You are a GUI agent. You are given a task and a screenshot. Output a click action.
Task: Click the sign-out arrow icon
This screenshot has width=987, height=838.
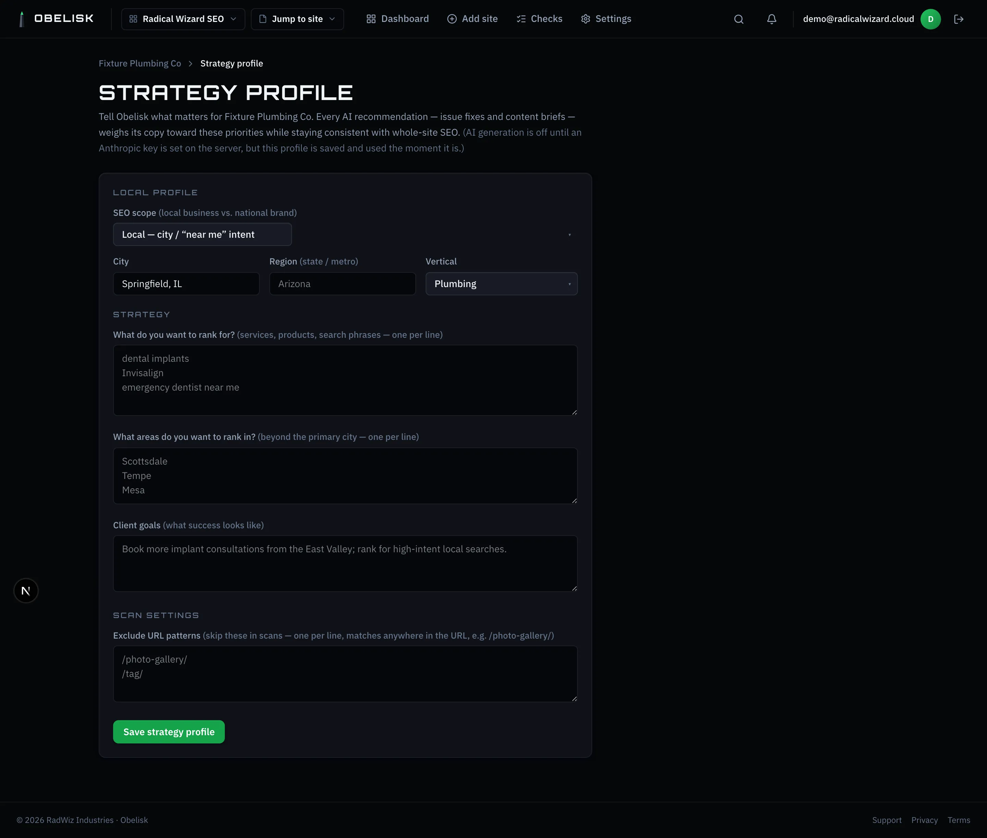[959, 19]
